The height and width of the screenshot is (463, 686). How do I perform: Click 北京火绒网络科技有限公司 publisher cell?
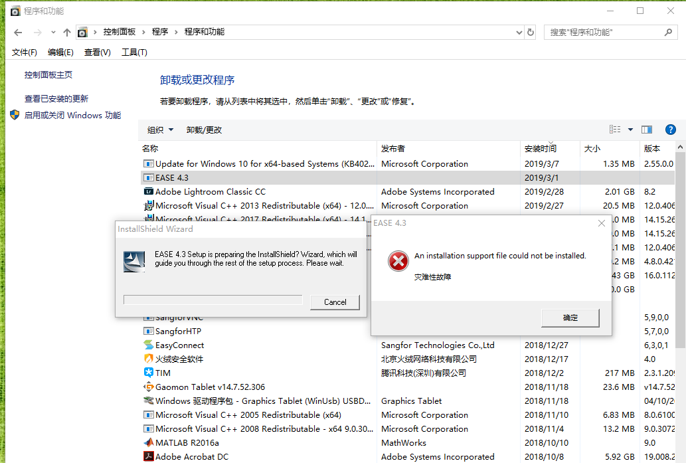point(429,359)
